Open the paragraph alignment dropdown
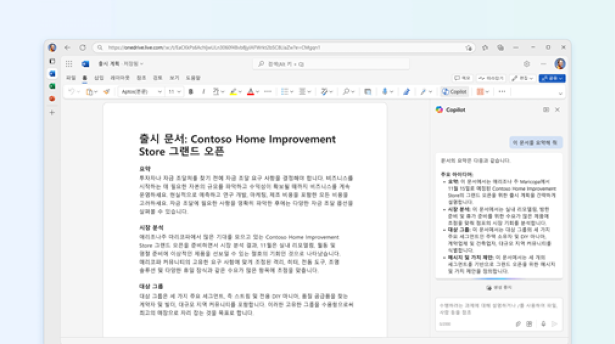 (x=309, y=92)
